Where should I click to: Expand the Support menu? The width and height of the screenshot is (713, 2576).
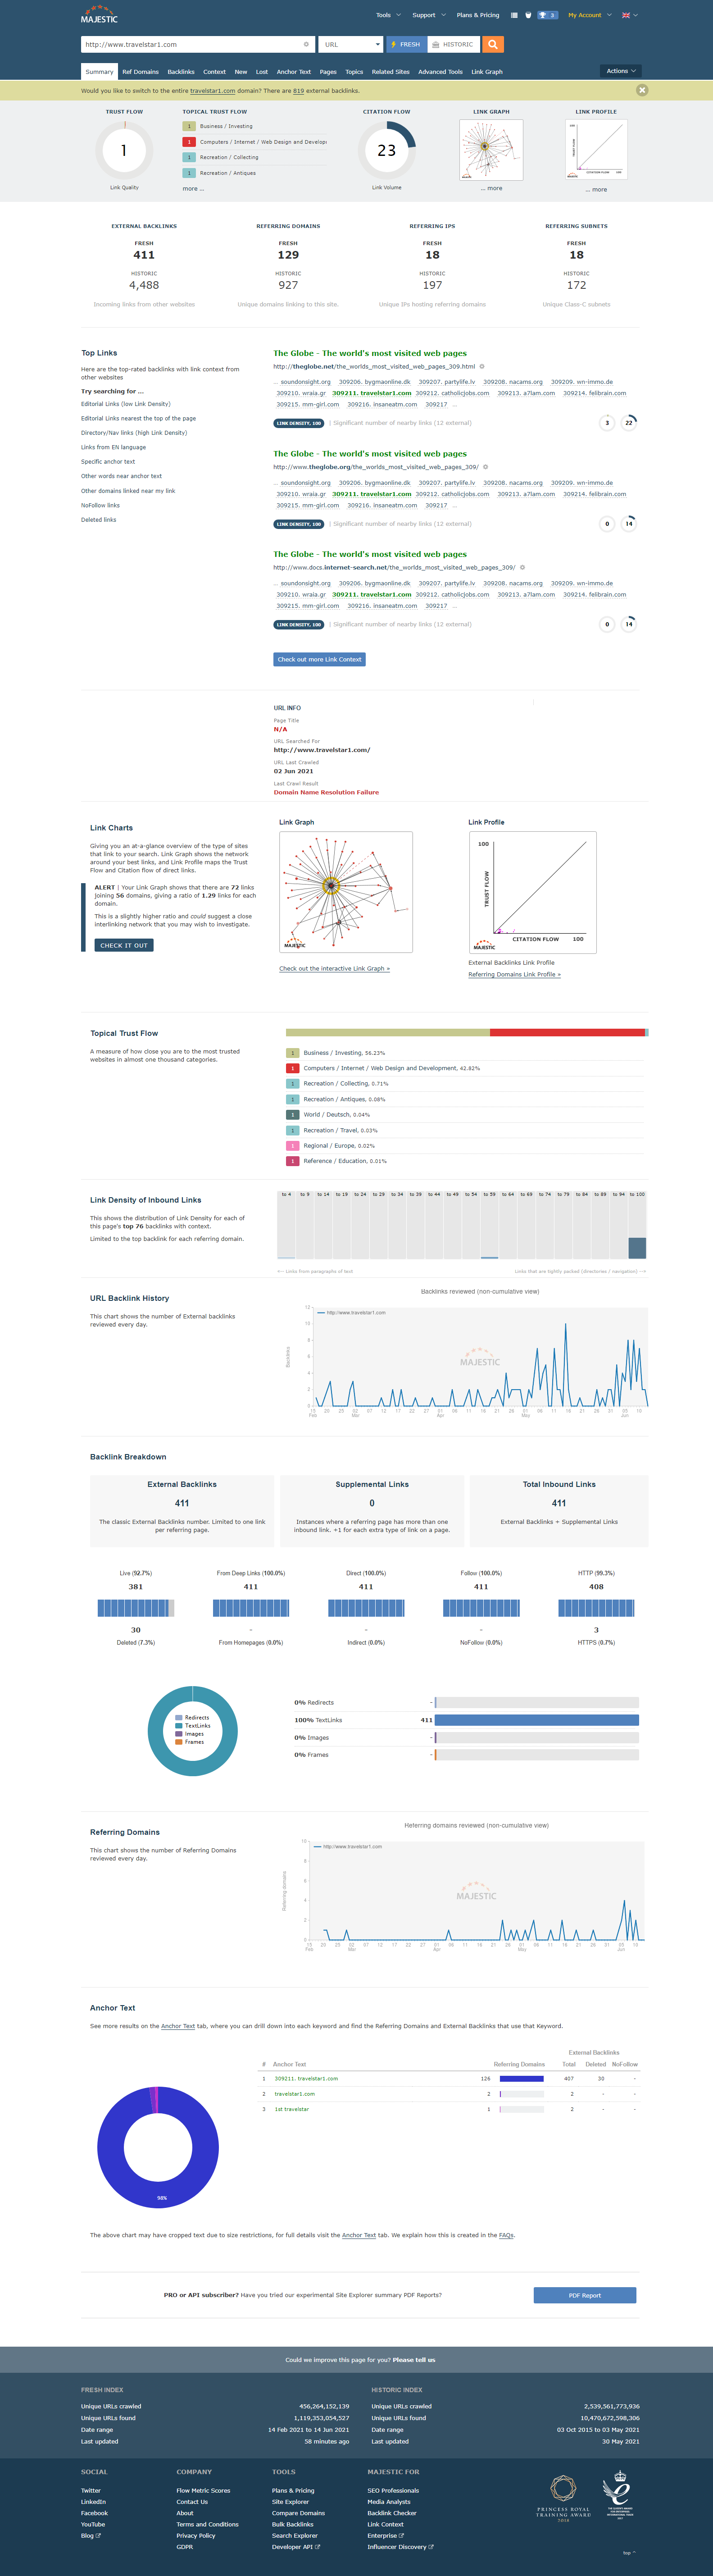coord(428,15)
